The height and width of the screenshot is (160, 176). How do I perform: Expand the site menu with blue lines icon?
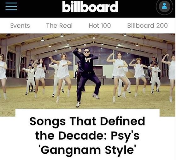[x=11, y=6]
